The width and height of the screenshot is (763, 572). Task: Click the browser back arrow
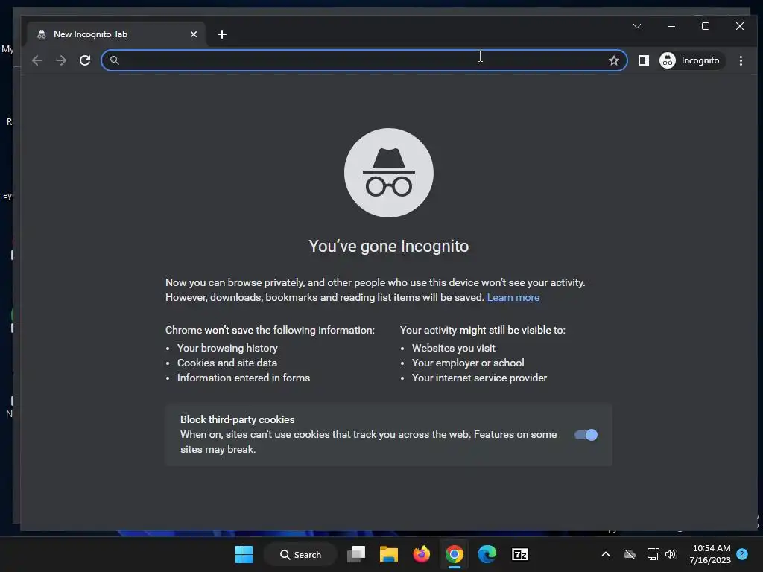(37, 60)
